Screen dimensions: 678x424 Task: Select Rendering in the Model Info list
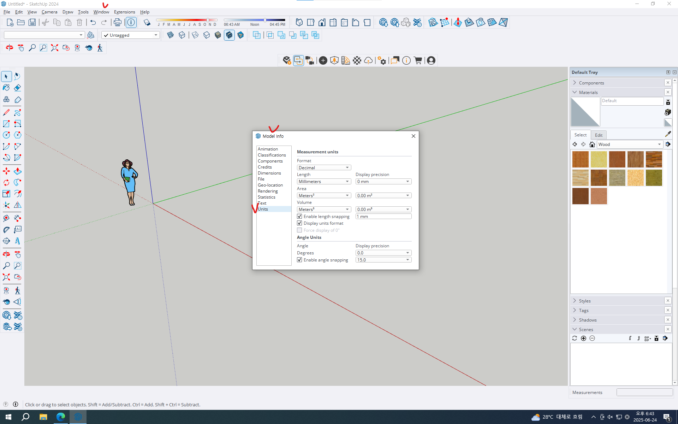pos(268,191)
